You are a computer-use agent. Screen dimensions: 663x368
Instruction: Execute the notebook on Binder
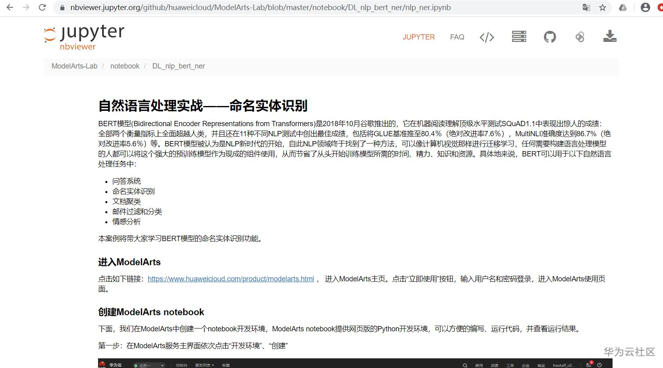580,37
